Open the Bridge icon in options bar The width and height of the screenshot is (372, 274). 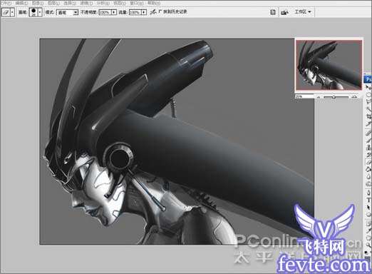(x=284, y=12)
